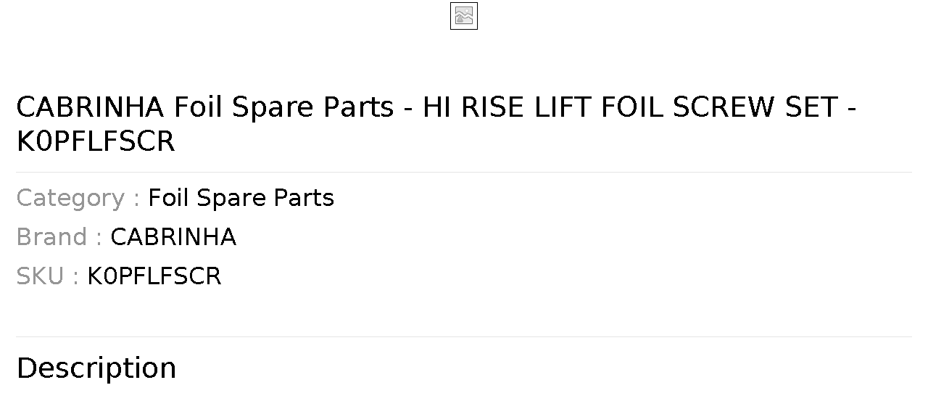Click the divider line above Description heading
Screen dimensions: 928x401
click(x=464, y=336)
